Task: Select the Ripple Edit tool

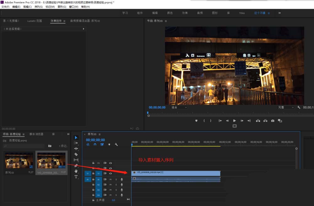Action: (x=76, y=149)
